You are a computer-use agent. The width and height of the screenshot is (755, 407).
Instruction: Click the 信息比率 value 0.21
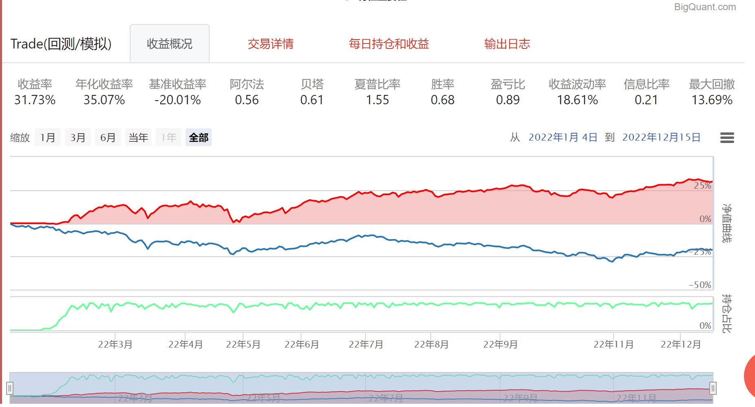647,100
